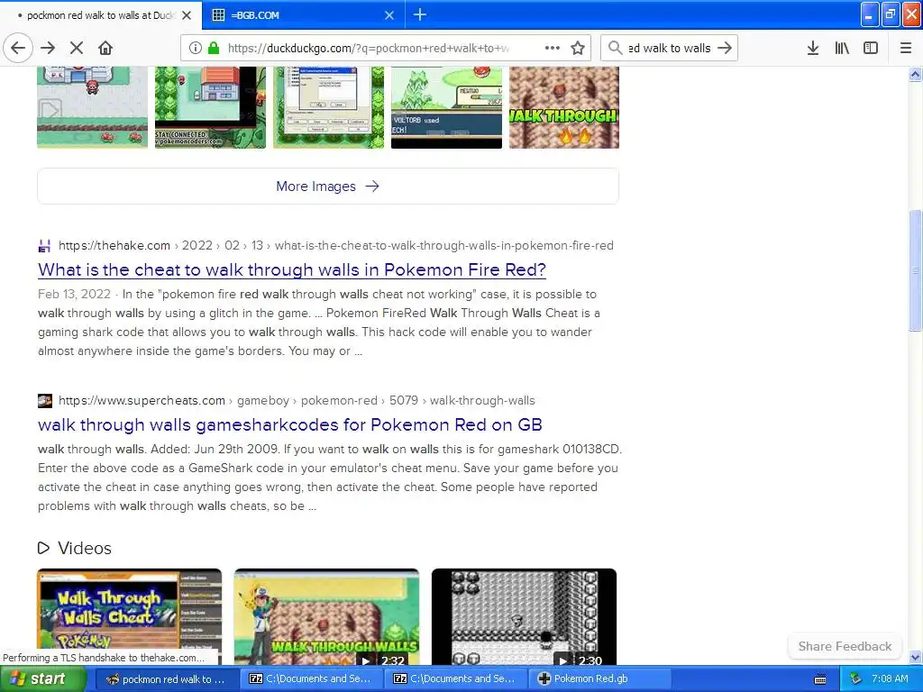Click supercheats.com result URL breadcrumb
The image size is (923, 692).
(x=297, y=400)
